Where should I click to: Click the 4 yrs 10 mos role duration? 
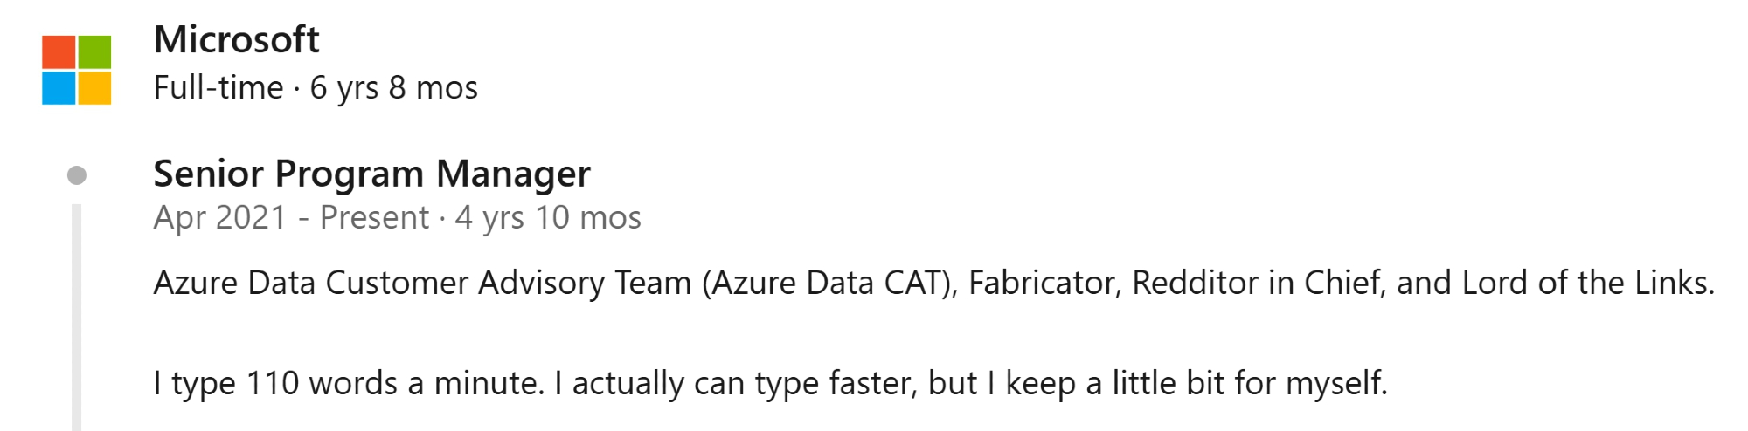[x=548, y=217]
